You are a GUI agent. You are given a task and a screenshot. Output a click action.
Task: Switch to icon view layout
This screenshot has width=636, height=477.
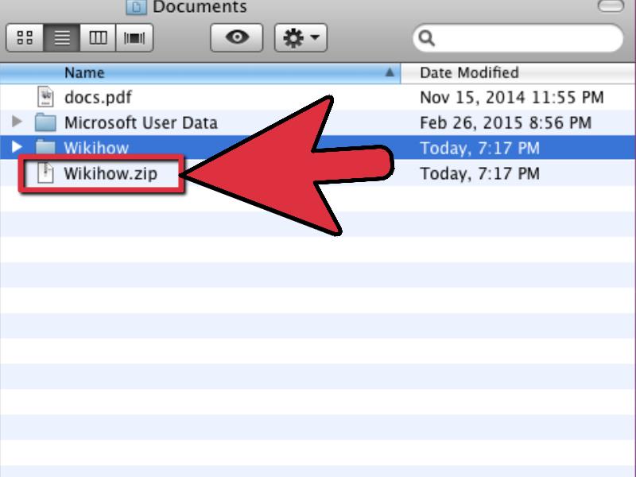pos(25,37)
